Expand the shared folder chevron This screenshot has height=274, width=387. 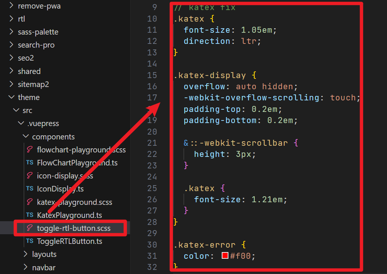coord(11,71)
